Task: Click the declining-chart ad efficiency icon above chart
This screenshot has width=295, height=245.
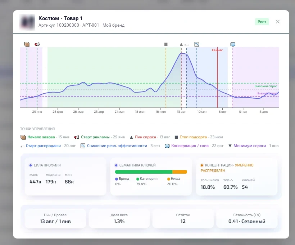Action: click(x=197, y=44)
